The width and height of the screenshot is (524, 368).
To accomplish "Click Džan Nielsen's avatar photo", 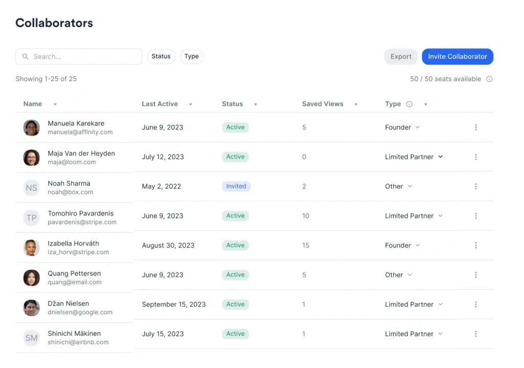I will (x=32, y=308).
